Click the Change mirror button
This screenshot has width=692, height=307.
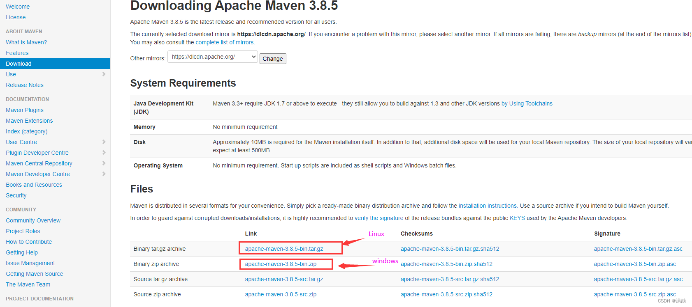[273, 59]
